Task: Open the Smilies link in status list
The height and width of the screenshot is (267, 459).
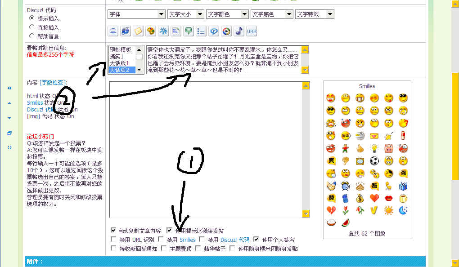Action: pyautogui.click(x=35, y=102)
